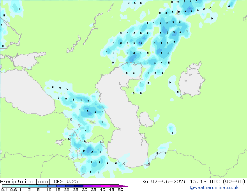The height and width of the screenshot is (191, 247).
Task: Select the 35–40 mm legend swatch
Action: tap(97, 186)
